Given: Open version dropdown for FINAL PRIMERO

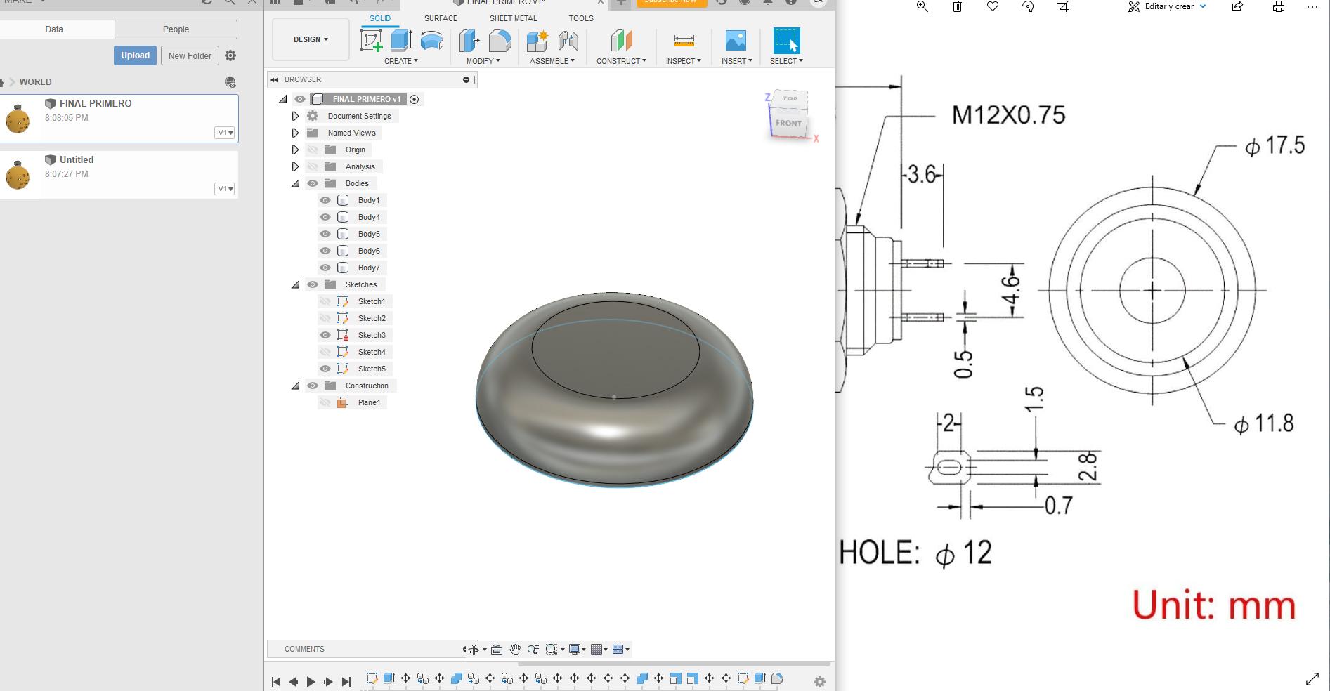Looking at the screenshot, I should click(x=225, y=133).
